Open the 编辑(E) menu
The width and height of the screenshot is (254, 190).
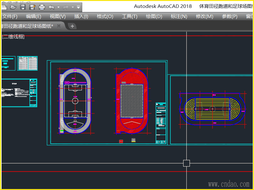tap(33, 16)
